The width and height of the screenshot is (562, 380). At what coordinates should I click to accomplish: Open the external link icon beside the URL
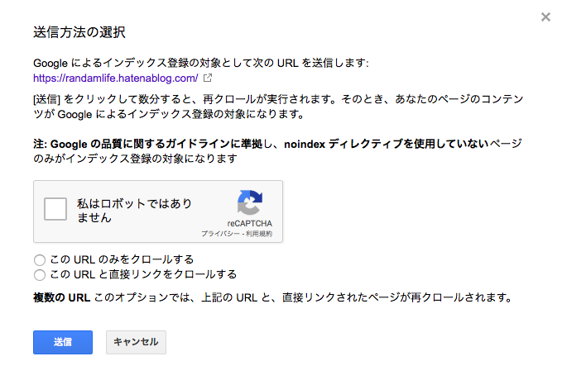tap(208, 78)
